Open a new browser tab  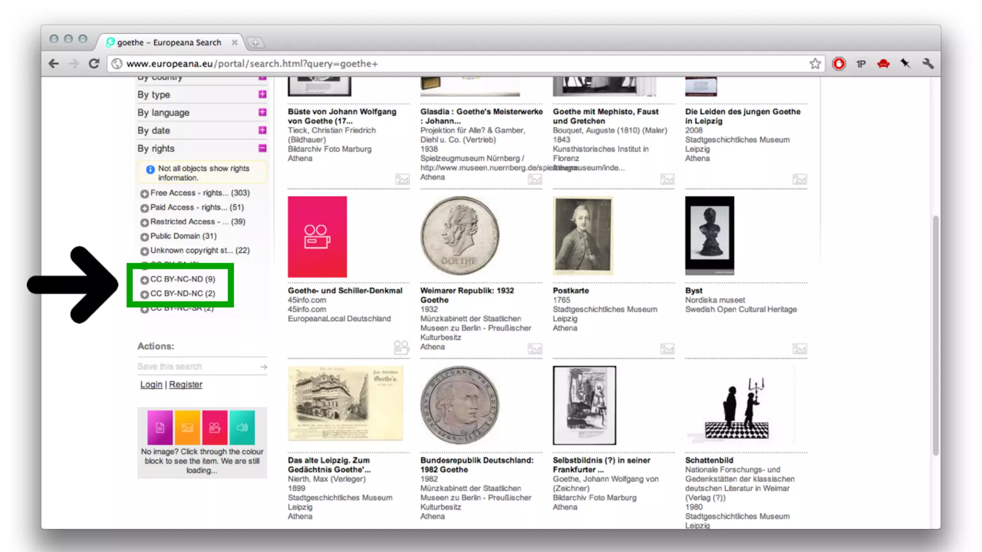coord(256,43)
